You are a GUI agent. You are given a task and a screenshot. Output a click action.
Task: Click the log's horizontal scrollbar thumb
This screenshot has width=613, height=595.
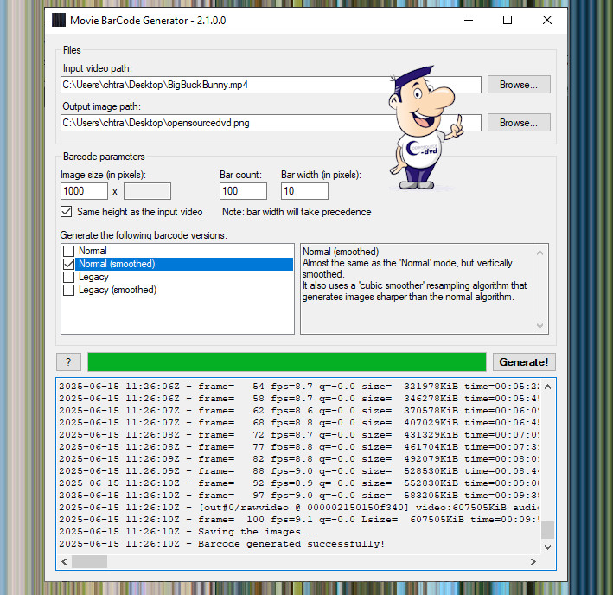89,561
